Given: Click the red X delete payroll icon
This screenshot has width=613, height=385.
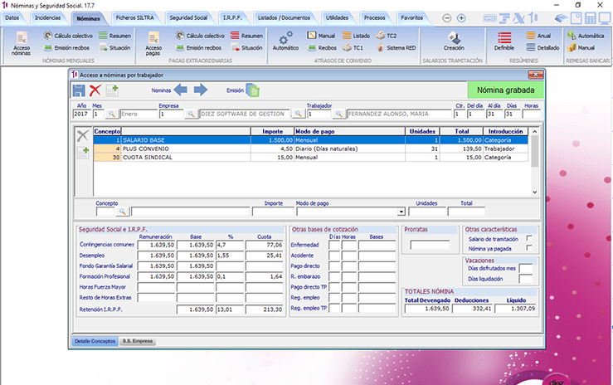Looking at the screenshot, I should pos(95,90).
